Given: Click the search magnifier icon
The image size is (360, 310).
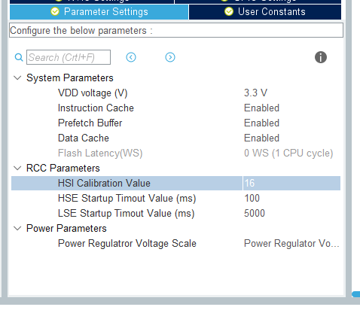Looking at the screenshot, I should click(19, 57).
